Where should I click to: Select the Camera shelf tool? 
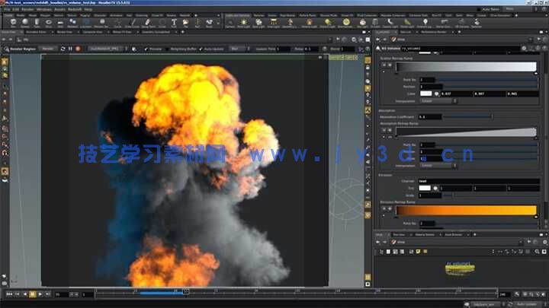coord(230,23)
